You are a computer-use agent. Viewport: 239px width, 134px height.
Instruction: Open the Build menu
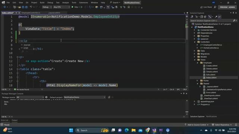click(42, 3)
